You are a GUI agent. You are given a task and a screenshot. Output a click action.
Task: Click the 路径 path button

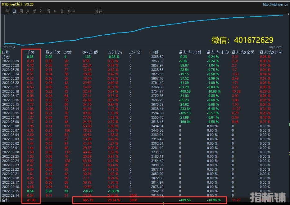click(x=98, y=11)
